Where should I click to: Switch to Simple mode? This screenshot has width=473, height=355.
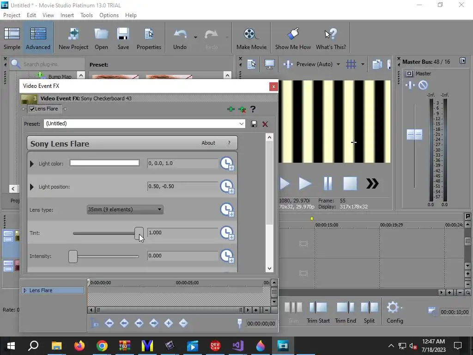tap(12, 38)
